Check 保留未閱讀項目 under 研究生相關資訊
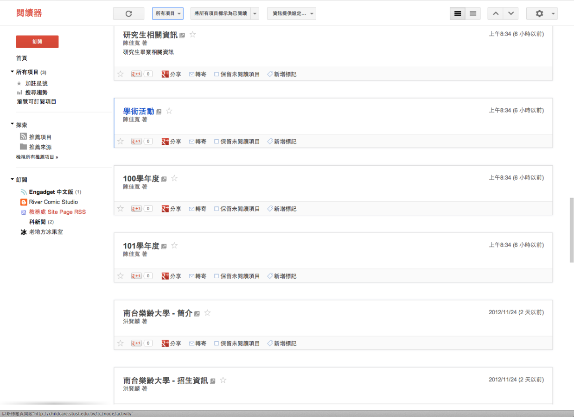The width and height of the screenshot is (574, 417). [217, 74]
